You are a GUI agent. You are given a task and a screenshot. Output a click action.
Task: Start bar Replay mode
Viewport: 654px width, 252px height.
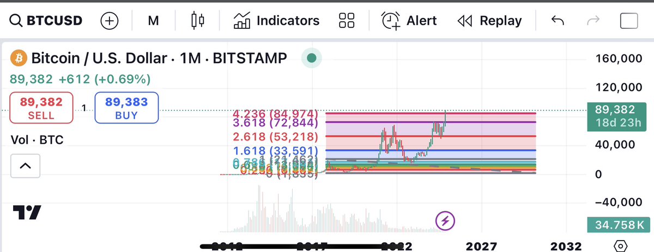(x=489, y=21)
